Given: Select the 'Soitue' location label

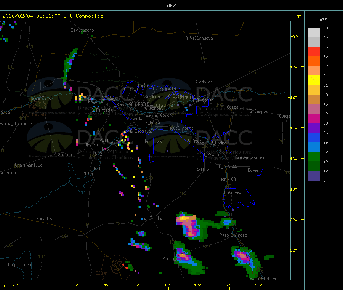Looking at the screenshot, I should coord(202,170).
